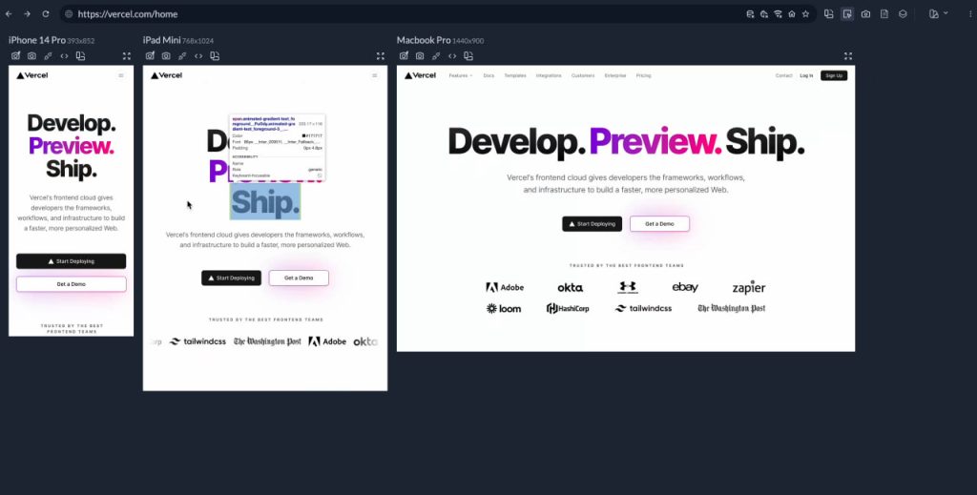This screenshot has width=977, height=495.
Task: Expand the iPad Mini preview to fullscreen
Action: coord(381,56)
